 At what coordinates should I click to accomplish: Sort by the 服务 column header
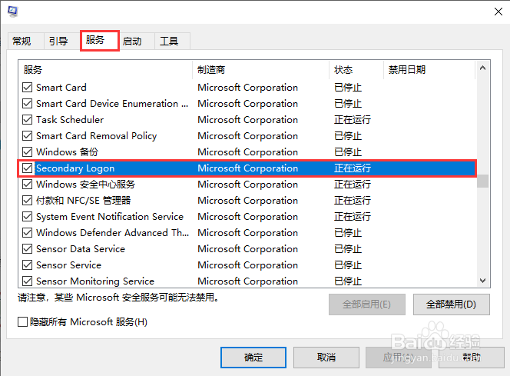pos(106,70)
